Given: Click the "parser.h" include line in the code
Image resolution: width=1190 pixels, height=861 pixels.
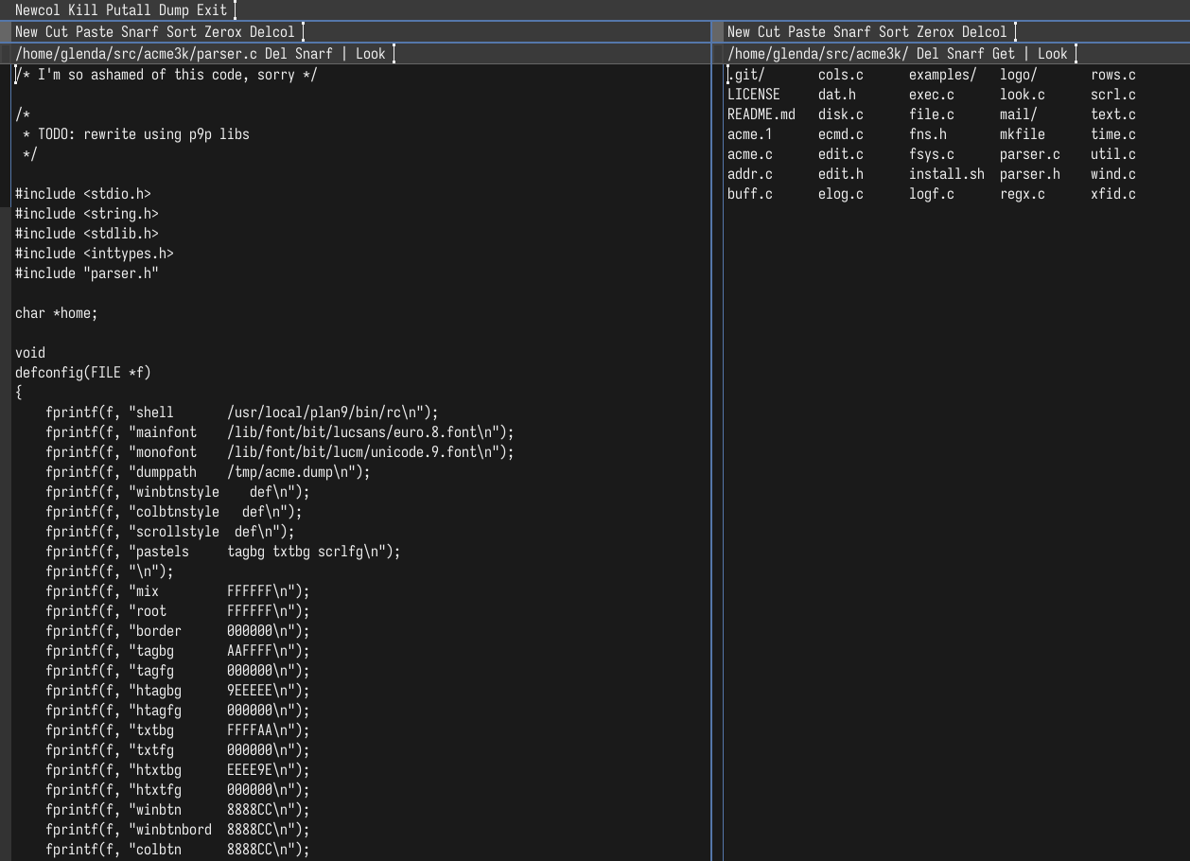Looking at the screenshot, I should [x=87, y=273].
